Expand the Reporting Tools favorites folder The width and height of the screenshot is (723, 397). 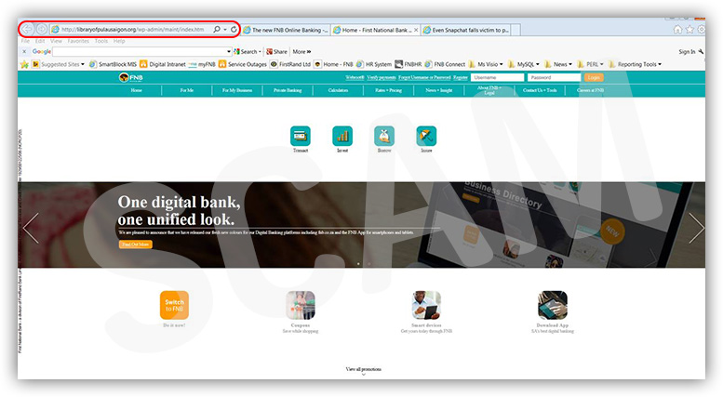coord(635,64)
